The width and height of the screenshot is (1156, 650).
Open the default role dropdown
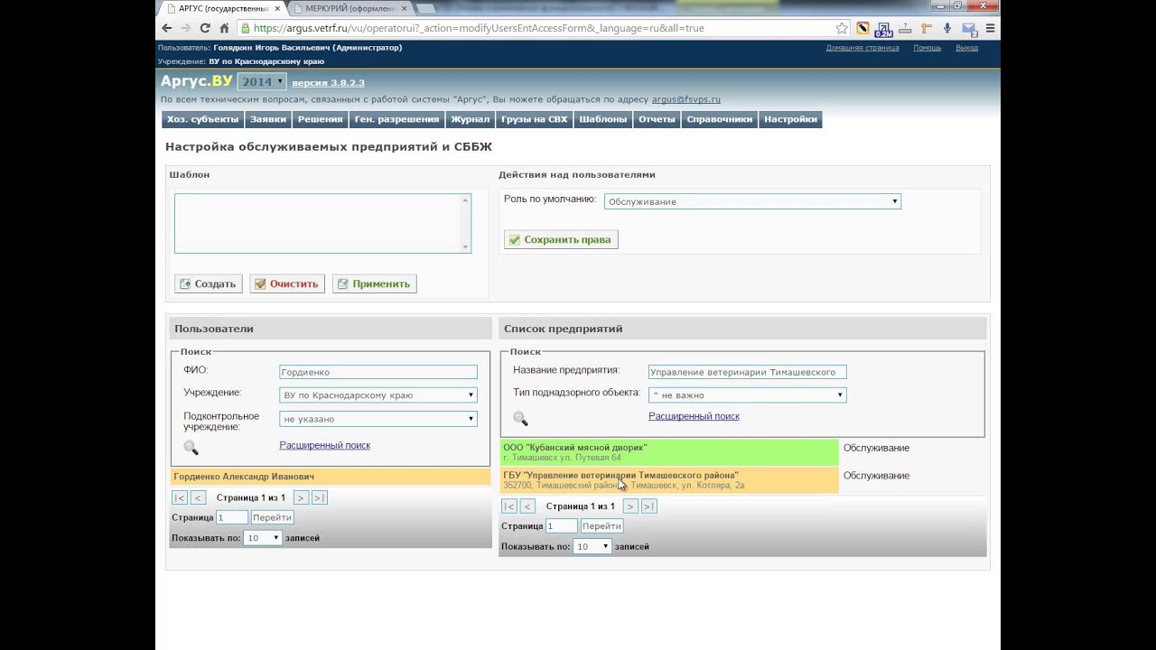tap(752, 201)
